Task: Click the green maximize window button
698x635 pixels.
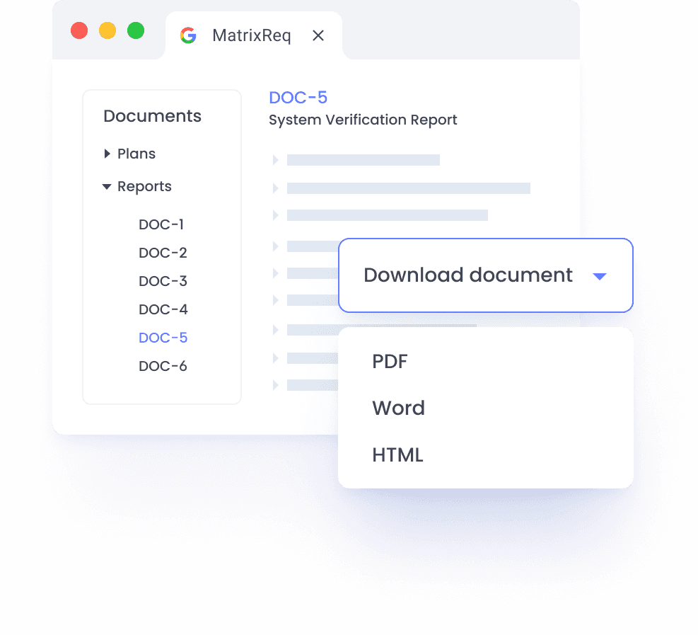Action: (136, 30)
